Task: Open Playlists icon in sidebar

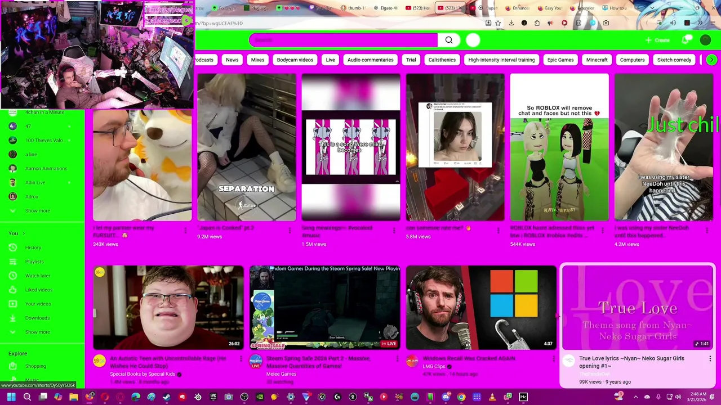Action: [x=12, y=262]
